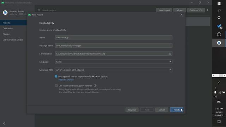Image resolution: width=226 pixels, height=127 pixels.
Task: Click taskbar scroll left arrow
Action: point(214,75)
